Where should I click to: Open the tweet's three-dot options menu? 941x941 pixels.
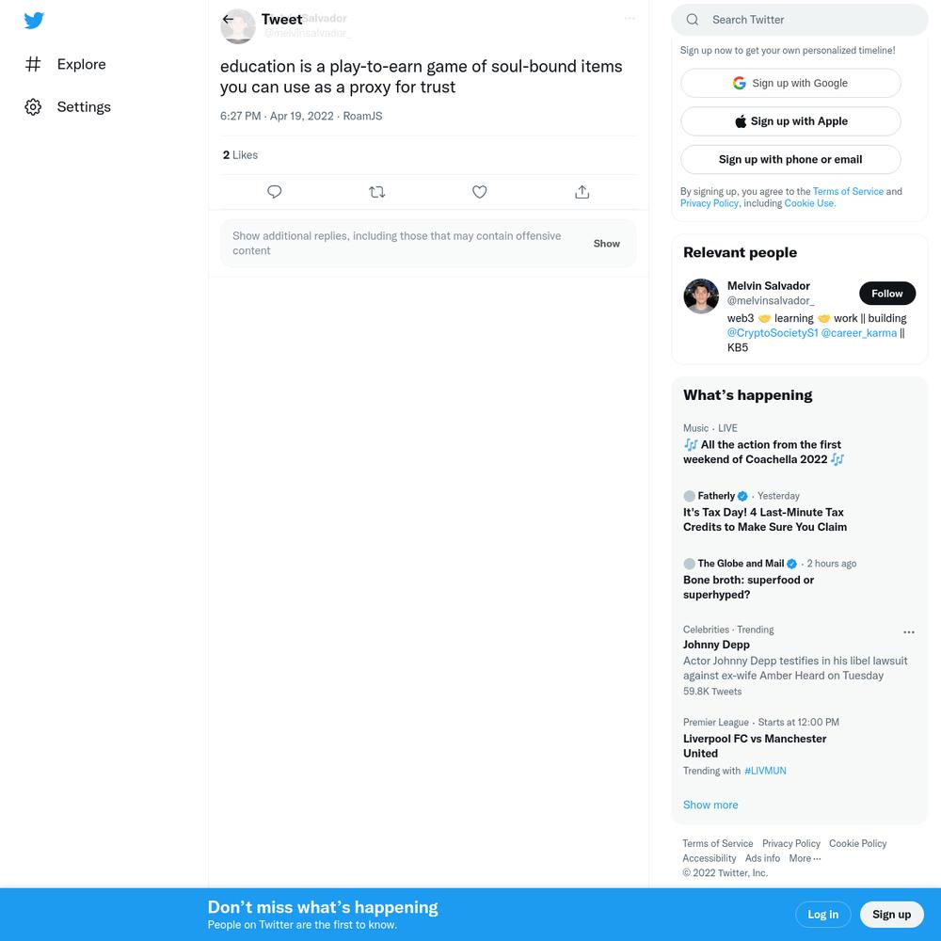(630, 19)
